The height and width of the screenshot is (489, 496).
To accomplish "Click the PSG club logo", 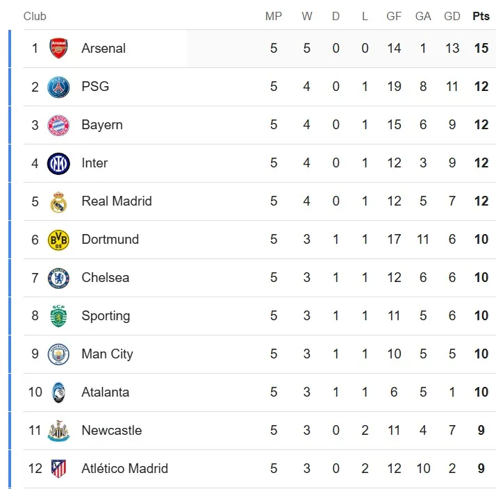I will click(58, 87).
